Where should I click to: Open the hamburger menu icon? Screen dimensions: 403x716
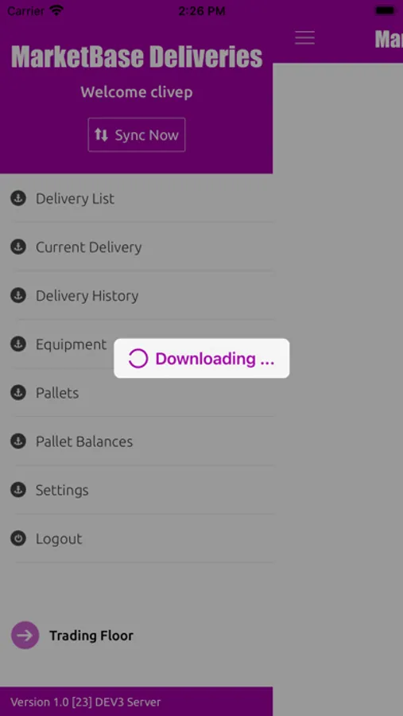pos(304,37)
